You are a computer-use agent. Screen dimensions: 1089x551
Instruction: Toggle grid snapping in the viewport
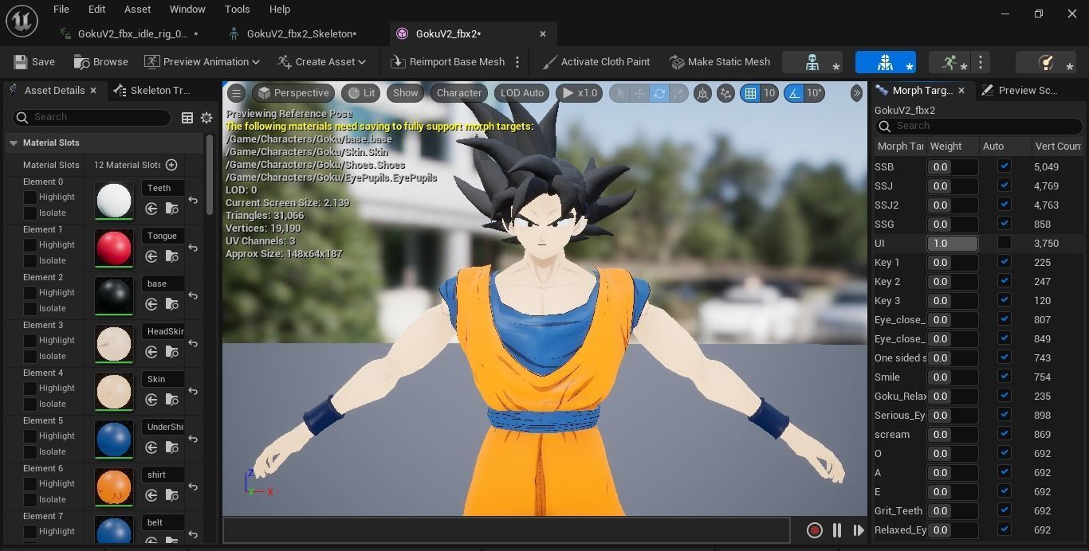click(750, 93)
